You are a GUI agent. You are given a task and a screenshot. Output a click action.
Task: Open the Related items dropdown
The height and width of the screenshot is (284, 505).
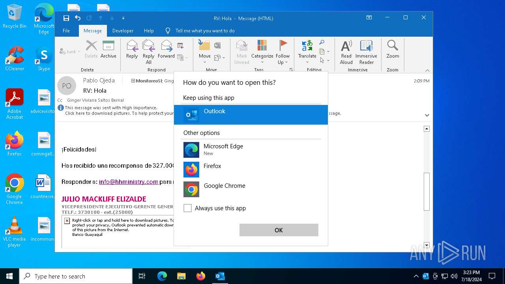[x=324, y=51]
